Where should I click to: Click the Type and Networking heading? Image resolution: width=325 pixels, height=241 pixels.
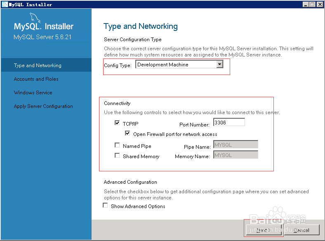click(x=141, y=26)
